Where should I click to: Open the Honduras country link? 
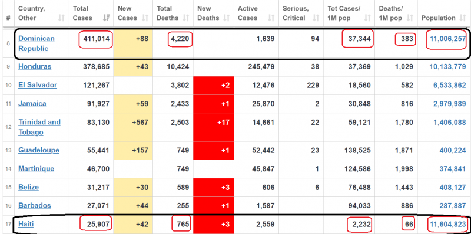[x=35, y=66]
